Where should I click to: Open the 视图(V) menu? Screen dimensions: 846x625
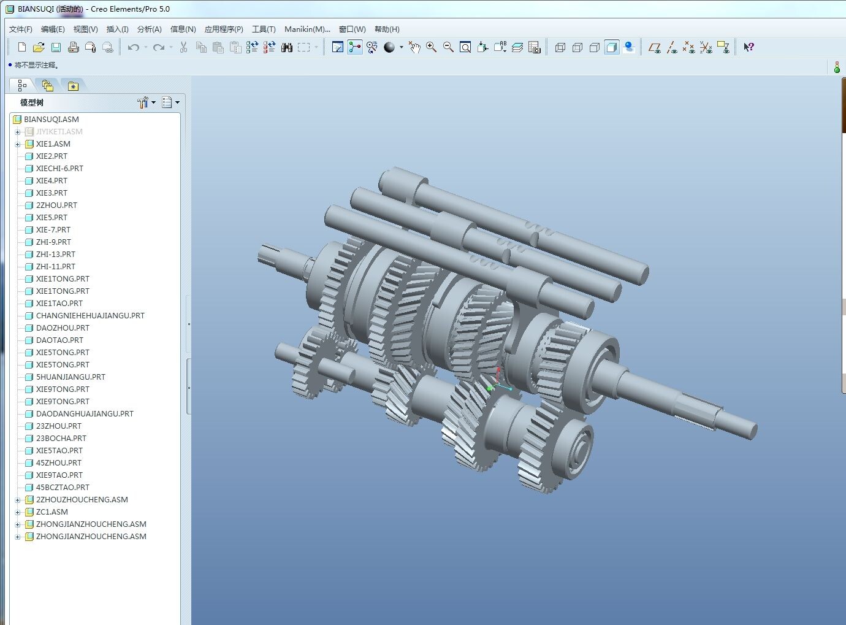pyautogui.click(x=85, y=29)
